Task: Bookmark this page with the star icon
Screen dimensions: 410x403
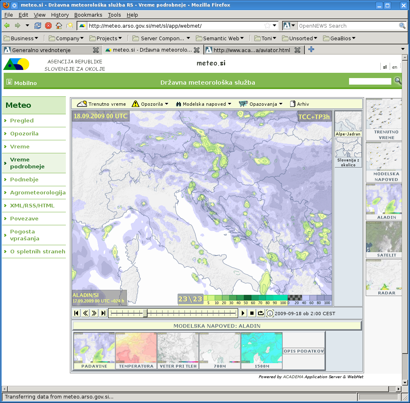Action: [267, 26]
